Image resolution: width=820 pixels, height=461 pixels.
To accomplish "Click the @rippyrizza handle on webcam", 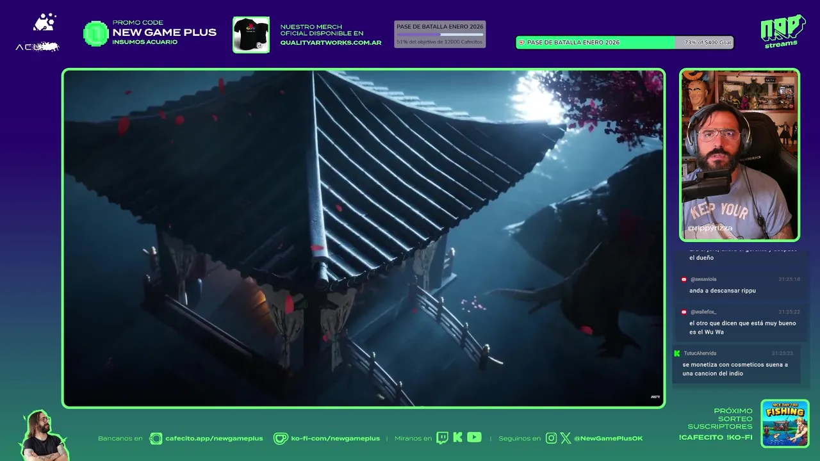I will click(x=710, y=228).
